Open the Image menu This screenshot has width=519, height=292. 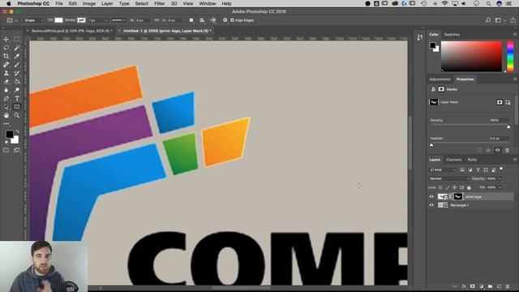pos(88,3)
